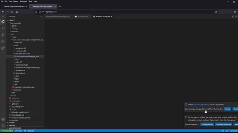Open the Search view in activity bar
Viewport: 238px width, 133px height.
coord(3,28)
